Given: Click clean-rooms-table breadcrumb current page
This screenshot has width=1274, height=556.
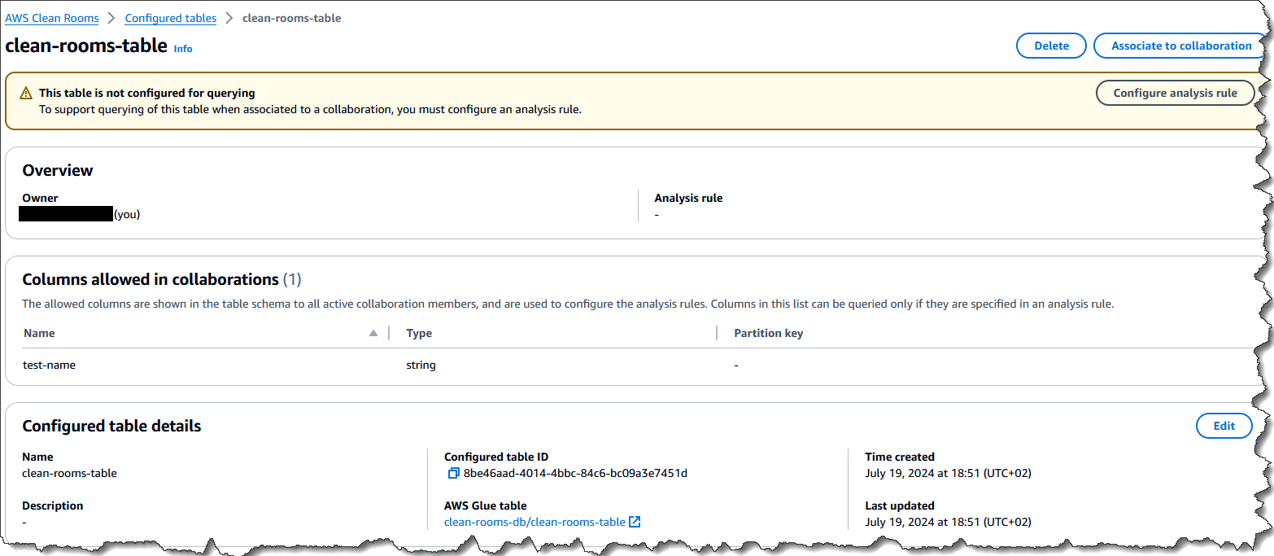Looking at the screenshot, I should 292,18.
